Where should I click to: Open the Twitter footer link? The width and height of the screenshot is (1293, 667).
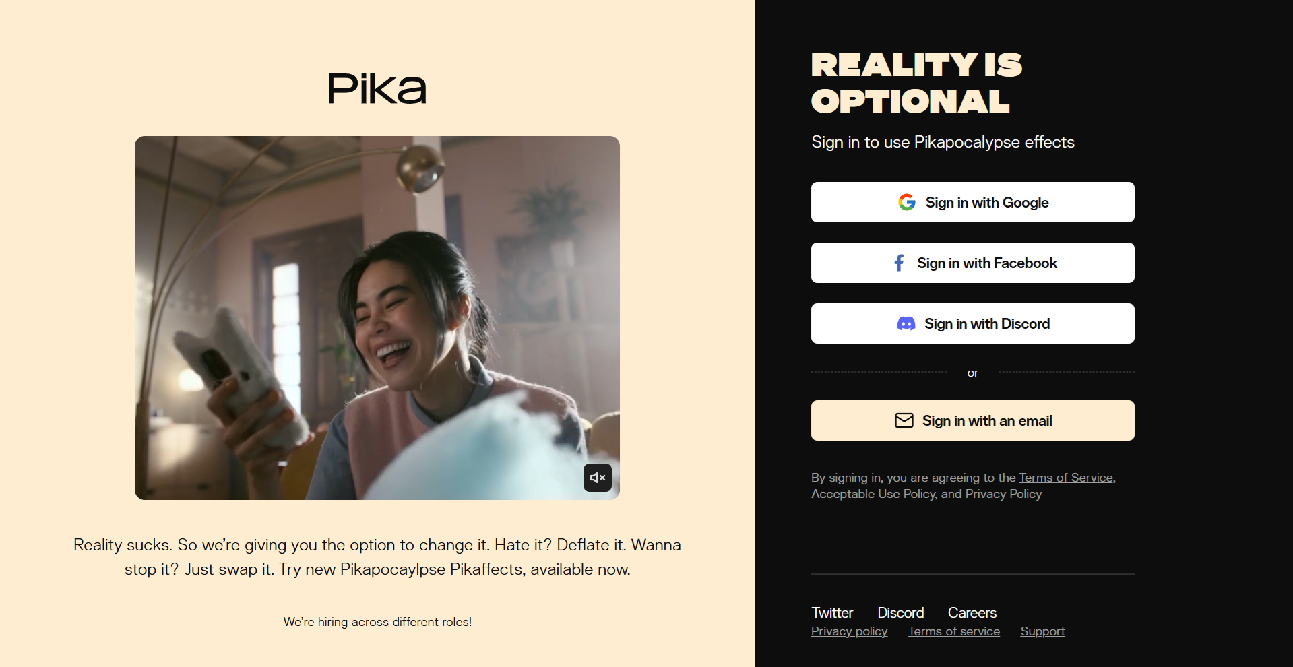click(x=832, y=613)
